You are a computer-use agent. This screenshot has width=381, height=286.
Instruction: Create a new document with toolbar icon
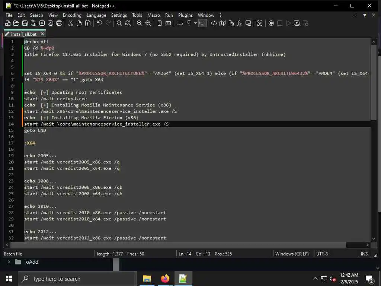tap(8, 23)
